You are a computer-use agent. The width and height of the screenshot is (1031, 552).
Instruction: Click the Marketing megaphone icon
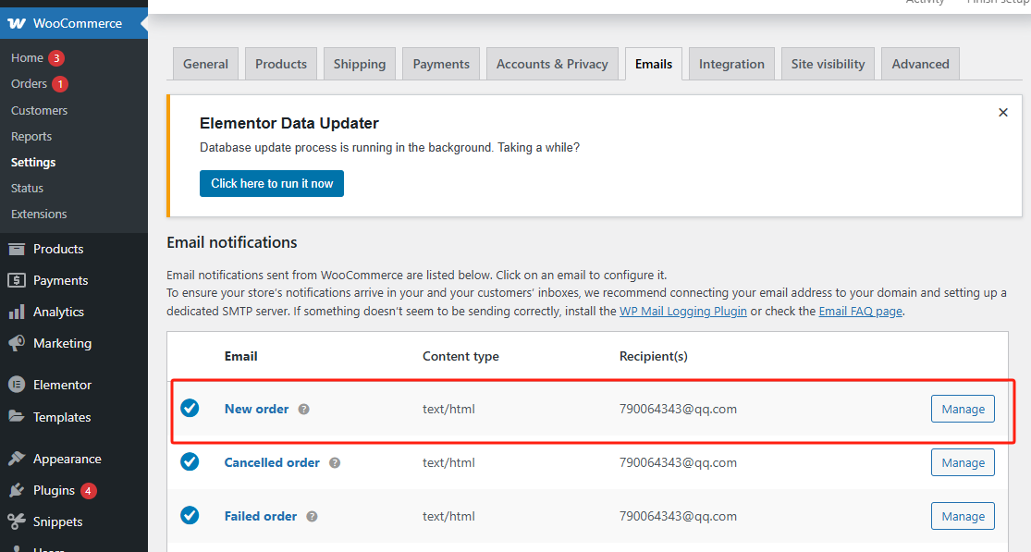click(x=17, y=343)
